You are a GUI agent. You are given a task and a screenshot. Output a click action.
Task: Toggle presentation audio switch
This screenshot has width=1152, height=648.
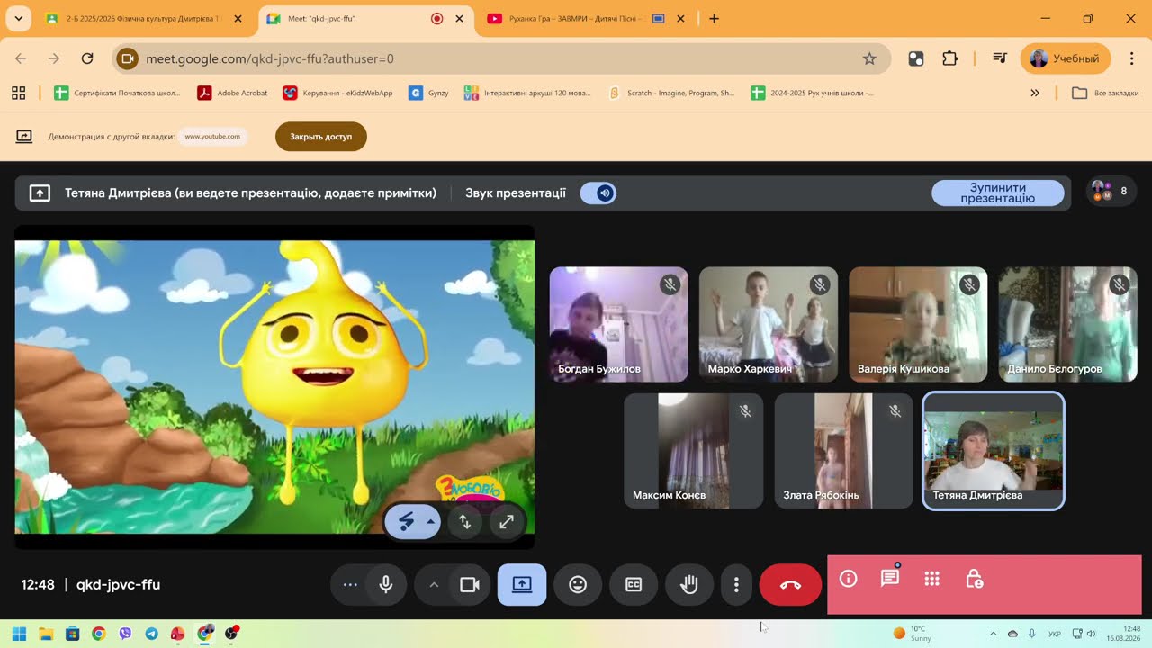[598, 193]
